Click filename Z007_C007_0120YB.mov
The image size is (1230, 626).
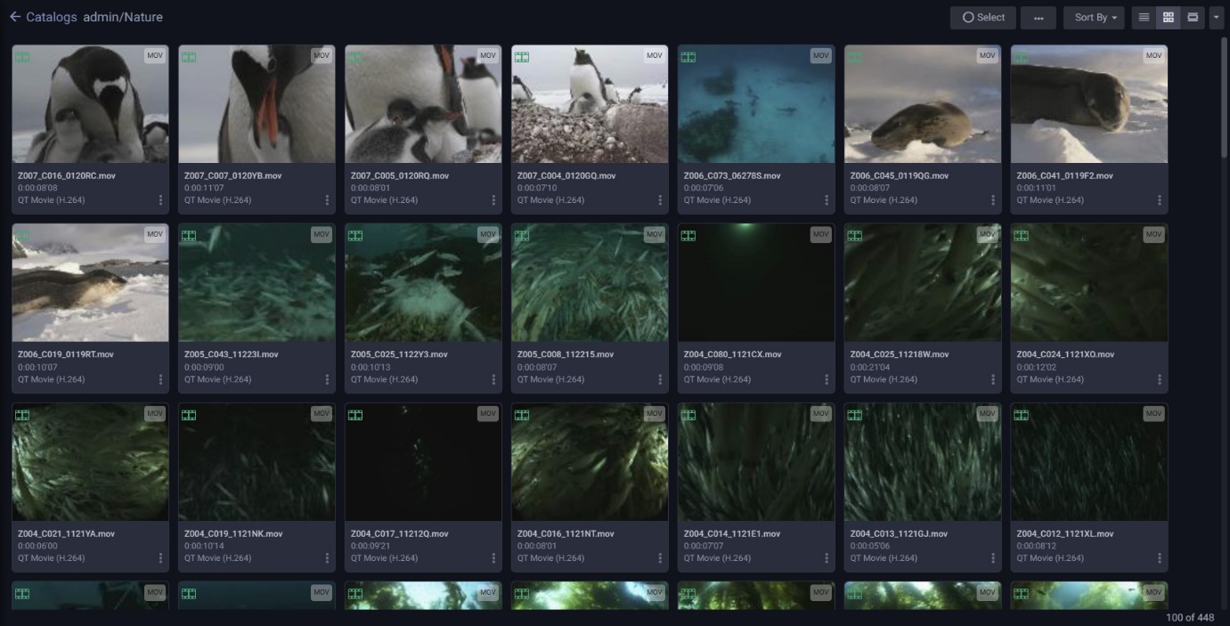233,176
